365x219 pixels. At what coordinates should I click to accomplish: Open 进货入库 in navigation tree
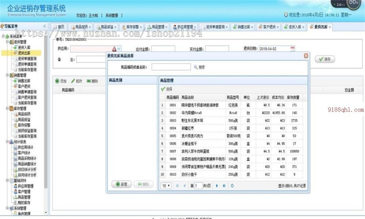[24, 47]
